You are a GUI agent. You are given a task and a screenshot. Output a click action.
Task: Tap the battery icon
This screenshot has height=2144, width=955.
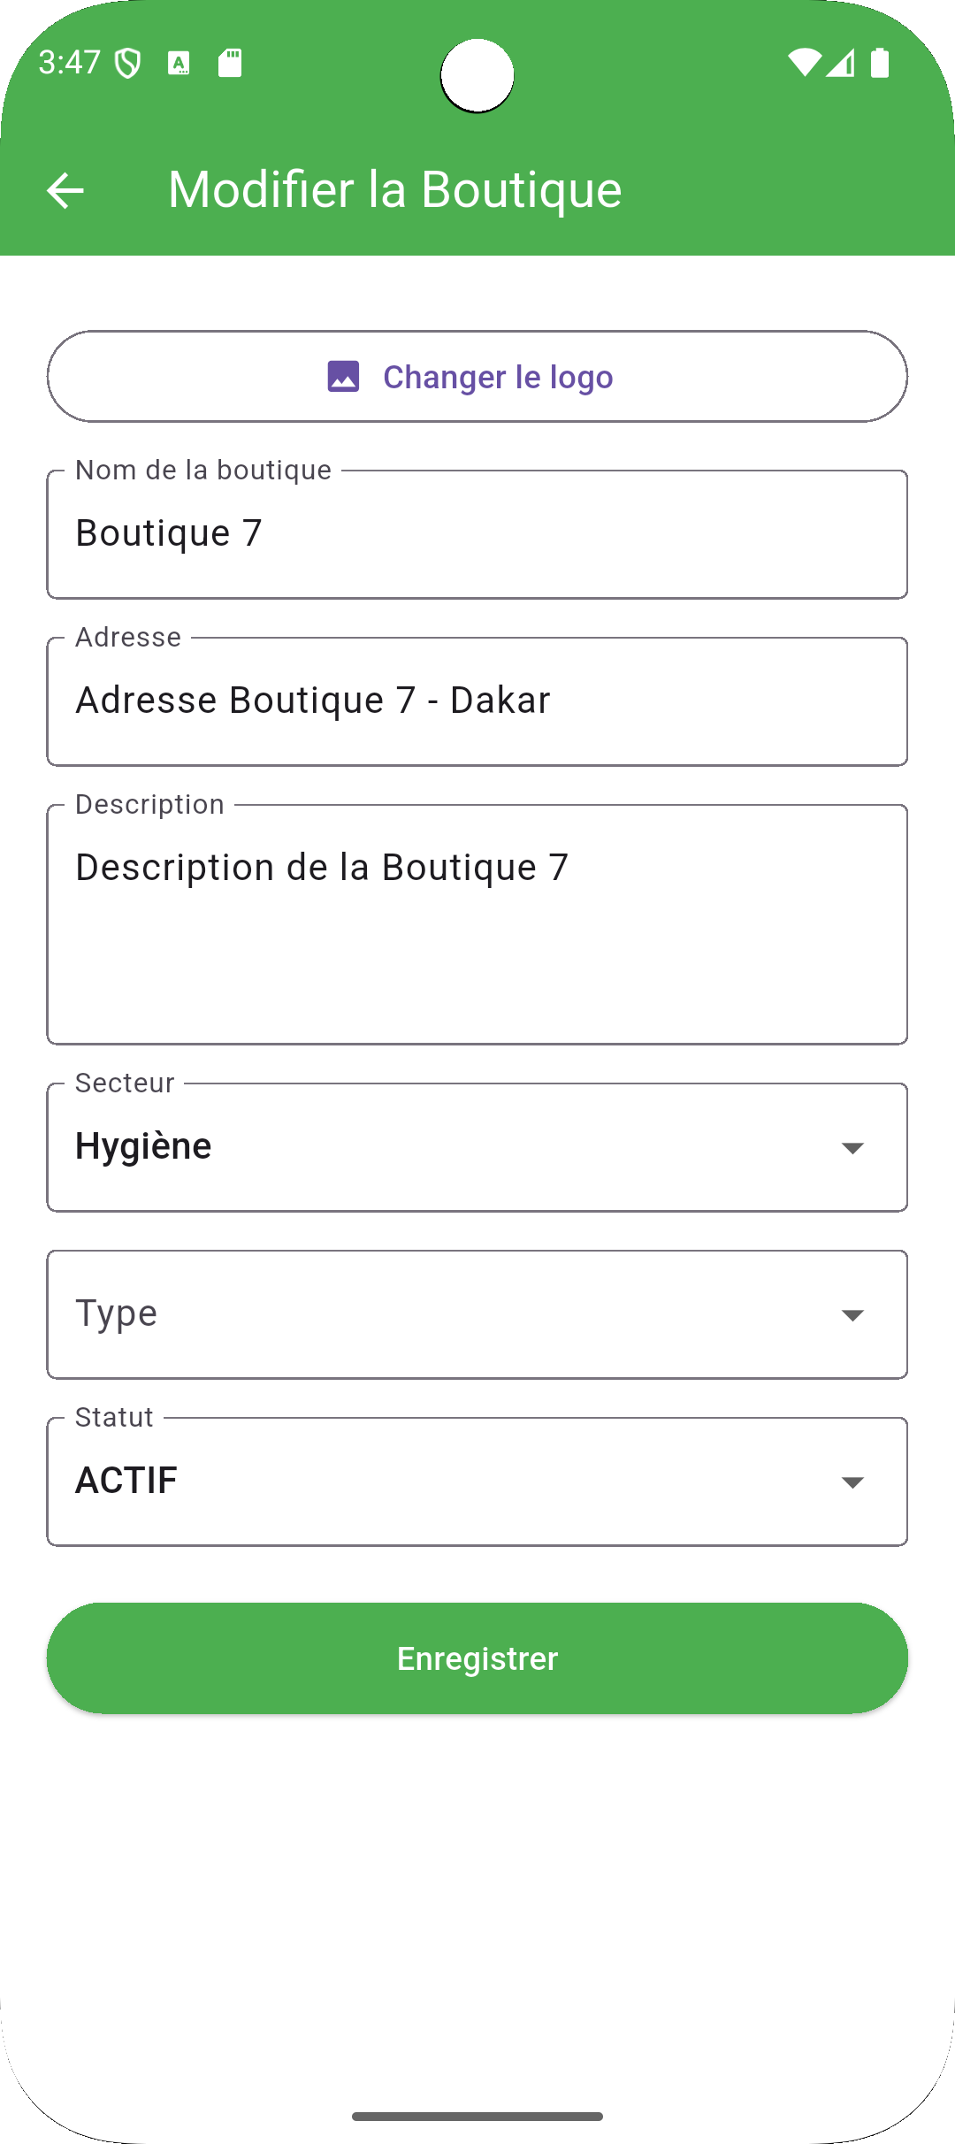tap(880, 63)
